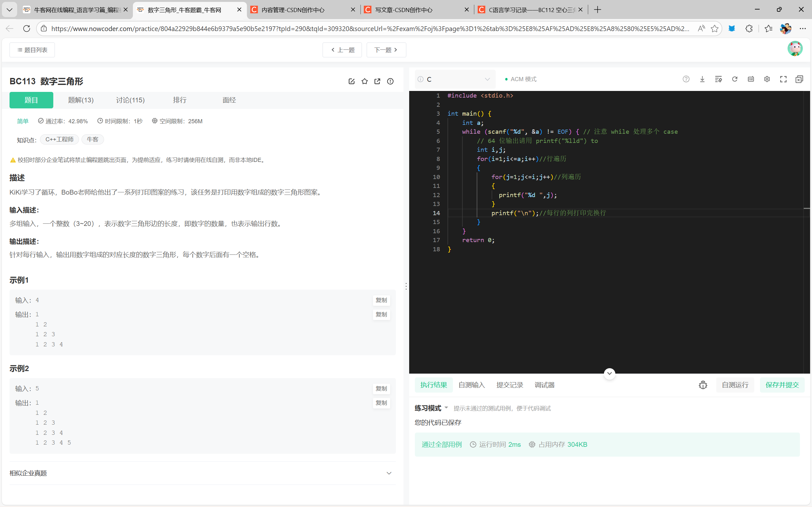Reset code with the refresh icon
This screenshot has height=507, width=812.
click(735, 79)
